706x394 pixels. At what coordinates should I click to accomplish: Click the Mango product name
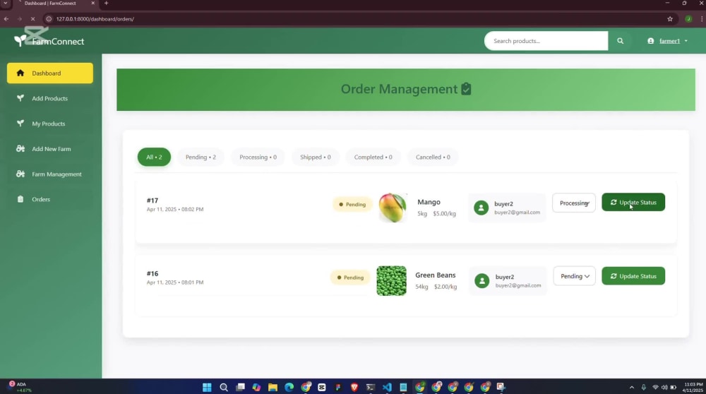coord(429,202)
